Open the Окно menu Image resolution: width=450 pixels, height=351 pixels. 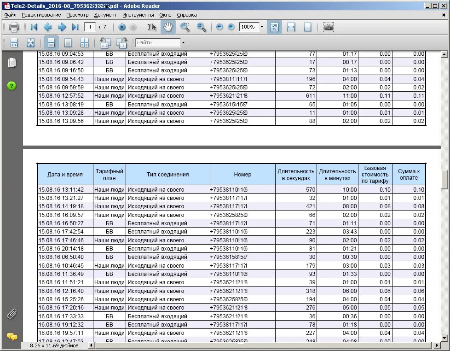pos(165,15)
